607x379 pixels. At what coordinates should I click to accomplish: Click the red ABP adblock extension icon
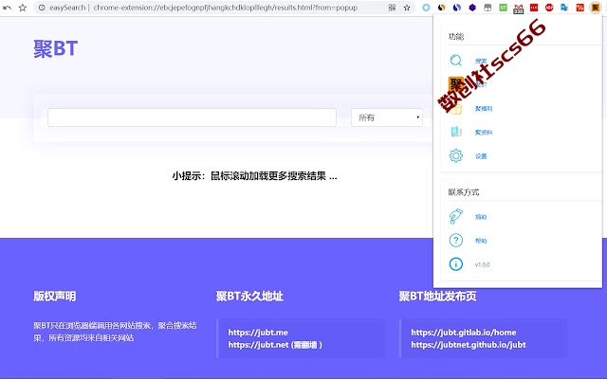(x=549, y=8)
